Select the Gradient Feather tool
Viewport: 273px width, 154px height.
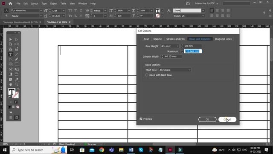point(17,74)
